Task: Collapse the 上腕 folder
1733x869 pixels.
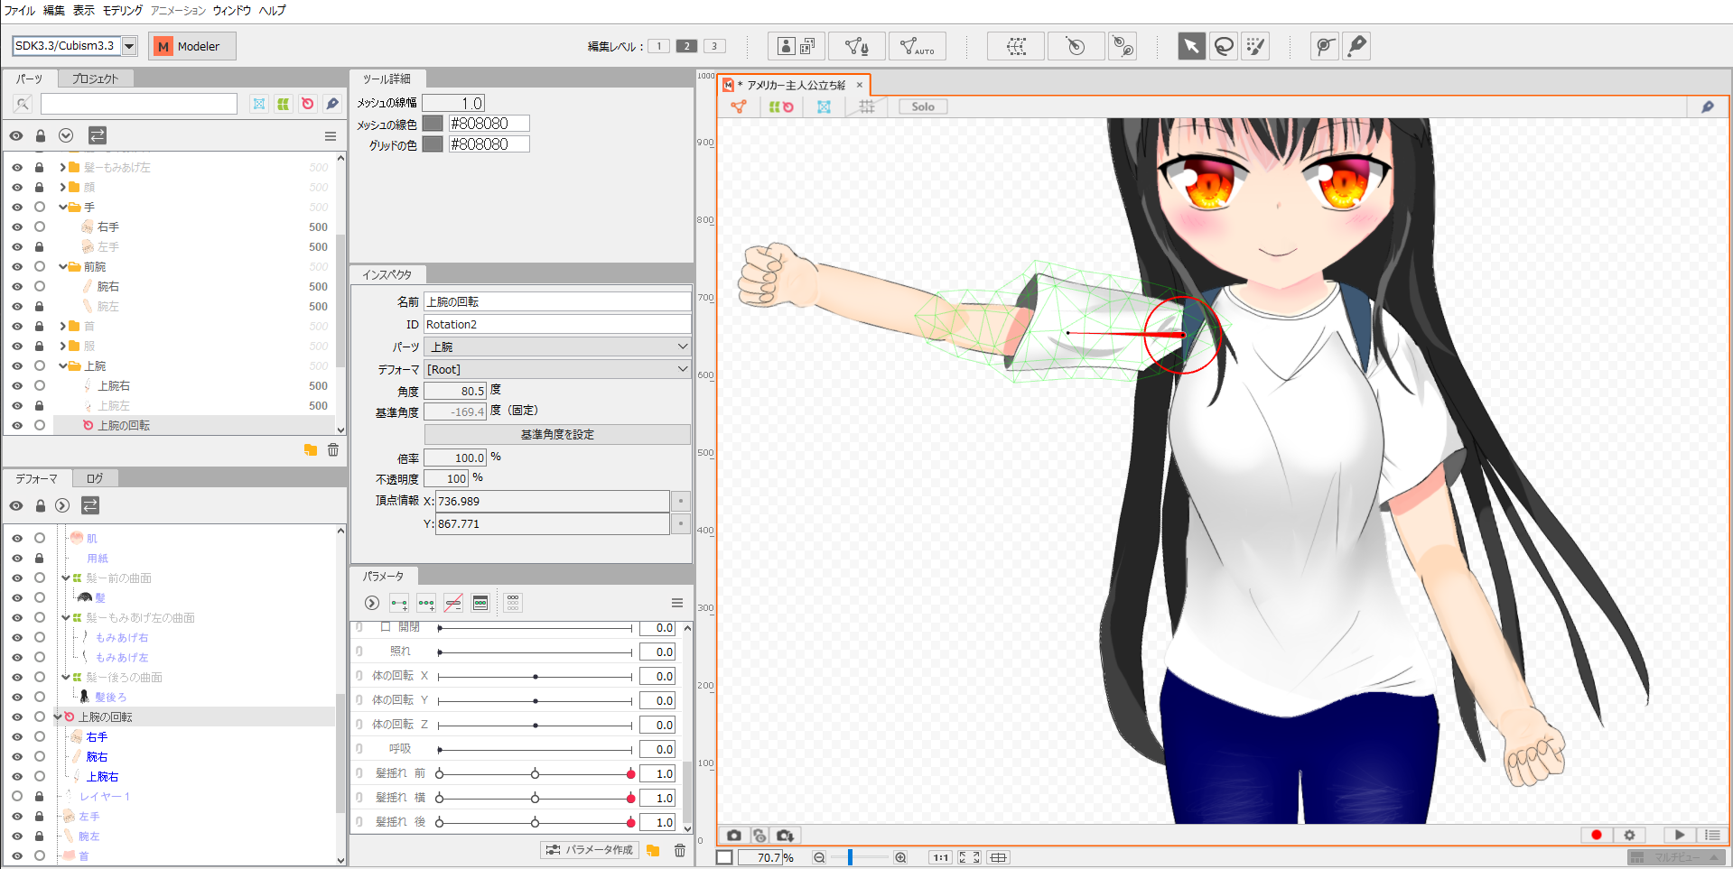Action: pyautogui.click(x=62, y=366)
